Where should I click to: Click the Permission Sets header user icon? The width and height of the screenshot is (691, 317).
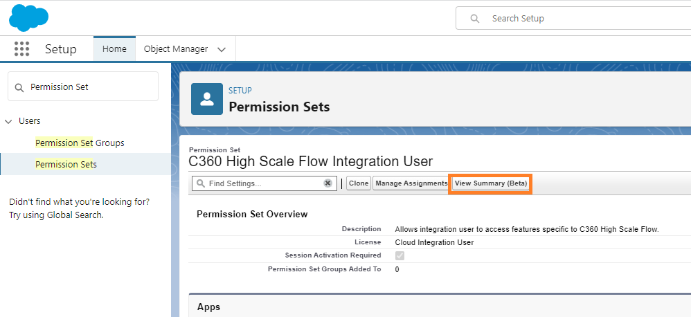[207, 98]
